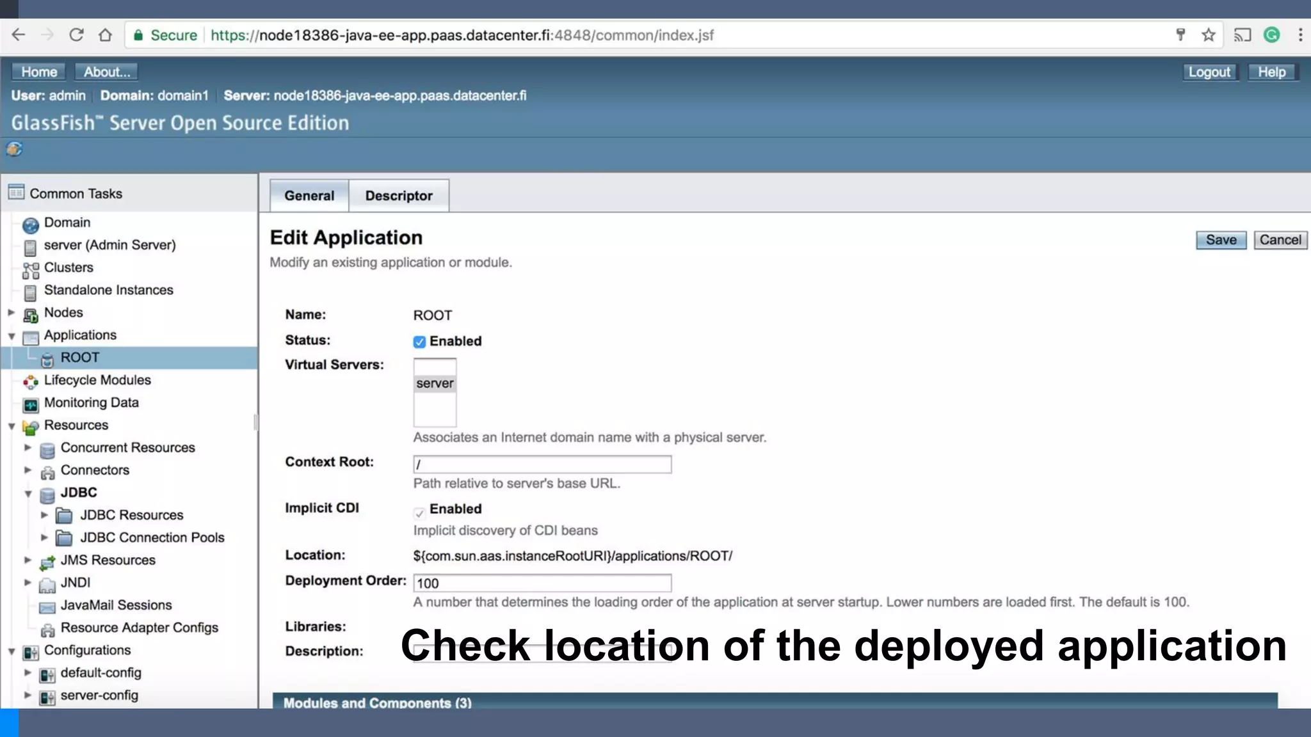Image resolution: width=1311 pixels, height=737 pixels.
Task: Click the Context Root input field
Action: (x=542, y=464)
